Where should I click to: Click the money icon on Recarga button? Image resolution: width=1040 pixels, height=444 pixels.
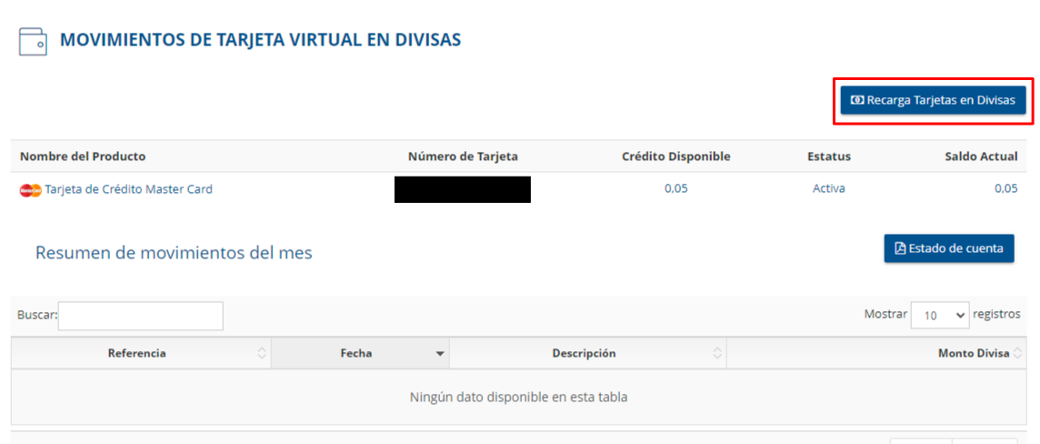(857, 100)
